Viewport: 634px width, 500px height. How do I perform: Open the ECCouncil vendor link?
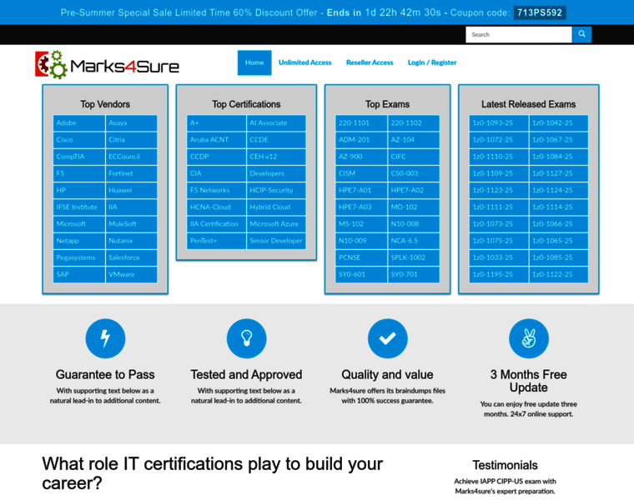[132, 157]
